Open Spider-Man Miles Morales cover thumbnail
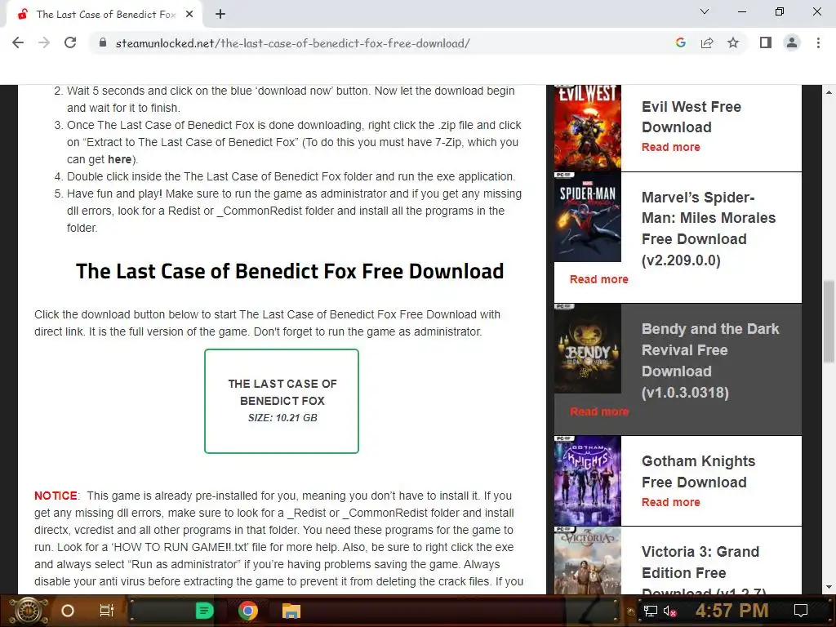This screenshot has width=836, height=627. (x=588, y=217)
